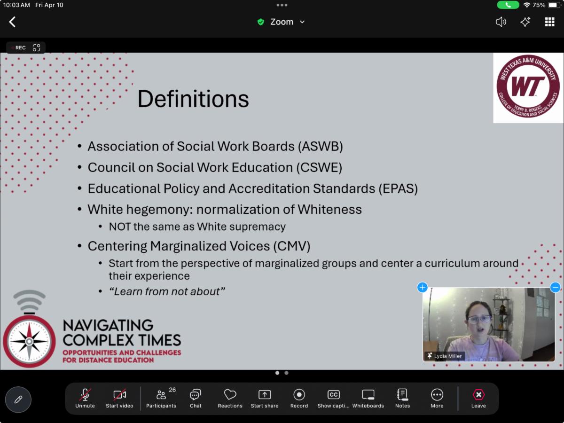The width and height of the screenshot is (564, 423).
Task: Go to the second page dot
Action: coord(287,373)
